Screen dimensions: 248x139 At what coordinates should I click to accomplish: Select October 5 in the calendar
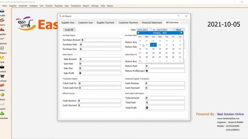[x=153, y=45]
